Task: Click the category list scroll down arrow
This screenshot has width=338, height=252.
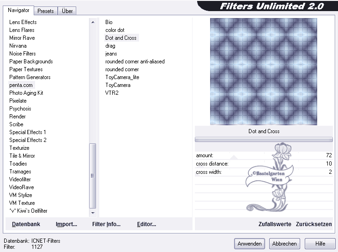Action: (x=93, y=213)
